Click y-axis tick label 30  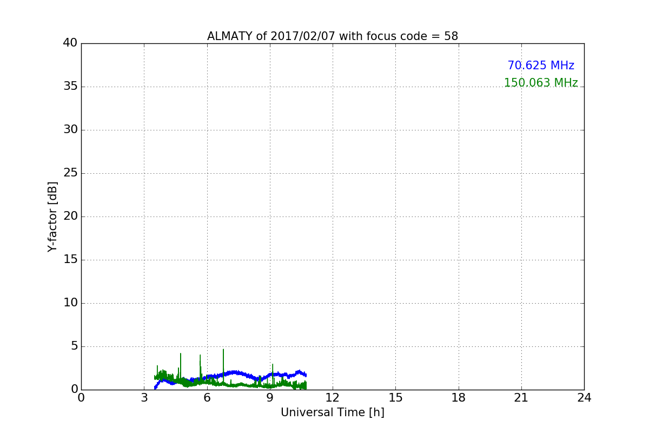click(70, 130)
